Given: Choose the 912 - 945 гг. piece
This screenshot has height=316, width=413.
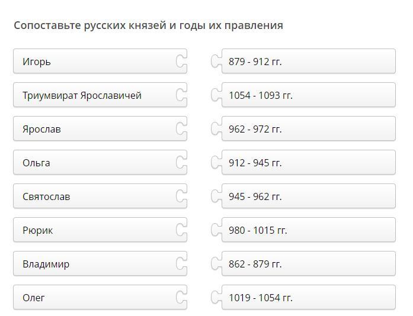Looking at the screenshot, I should 308,163.
